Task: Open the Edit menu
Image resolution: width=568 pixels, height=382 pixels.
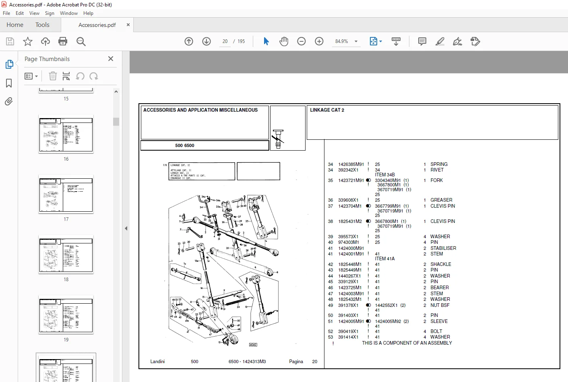Action: [x=20, y=13]
